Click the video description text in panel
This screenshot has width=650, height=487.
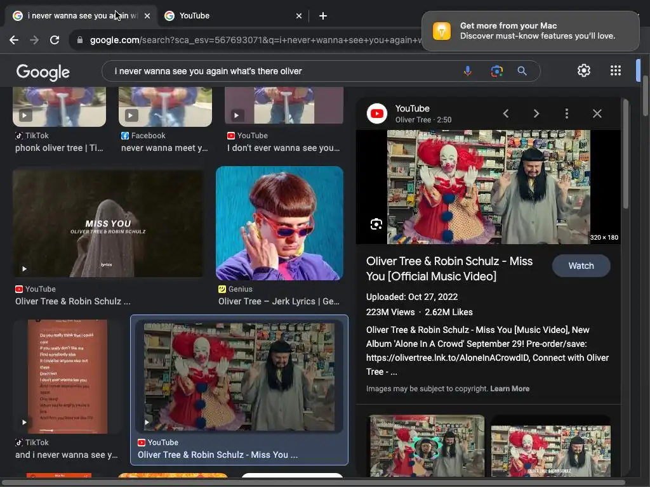click(x=487, y=351)
